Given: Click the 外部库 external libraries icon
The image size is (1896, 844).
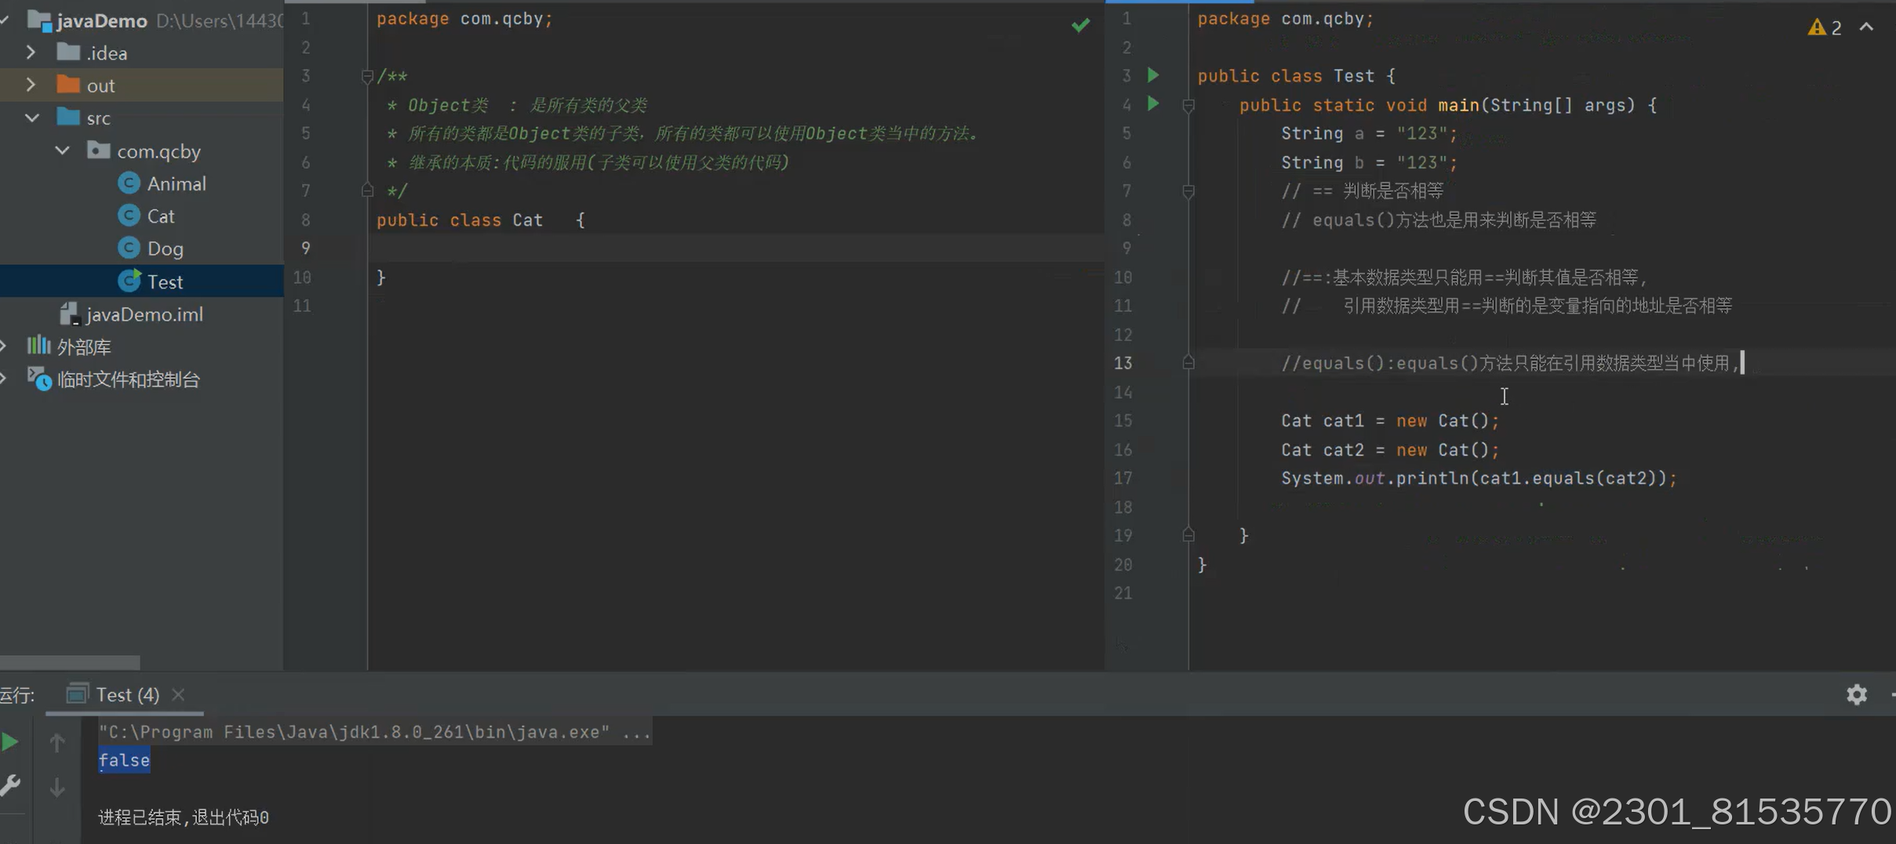Looking at the screenshot, I should (x=38, y=346).
